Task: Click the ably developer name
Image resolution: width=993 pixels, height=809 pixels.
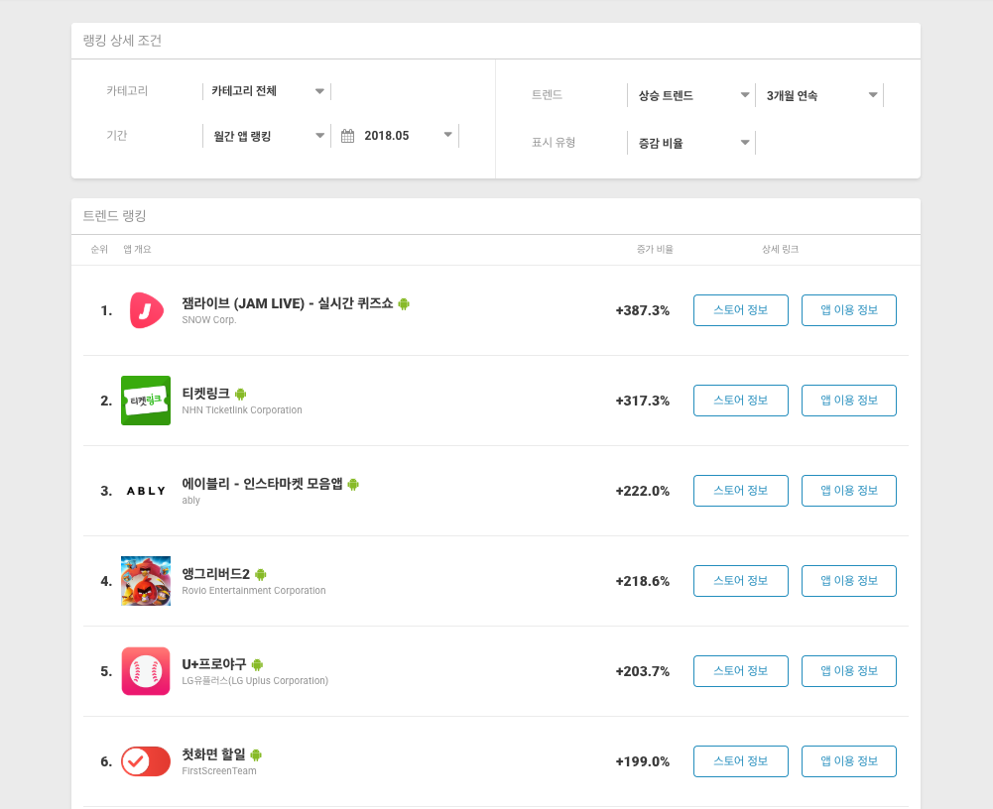Action: (x=190, y=501)
